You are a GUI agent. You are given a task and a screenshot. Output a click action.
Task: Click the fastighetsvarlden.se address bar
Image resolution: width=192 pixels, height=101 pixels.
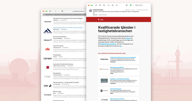pyautogui.click(x=75, y=11)
